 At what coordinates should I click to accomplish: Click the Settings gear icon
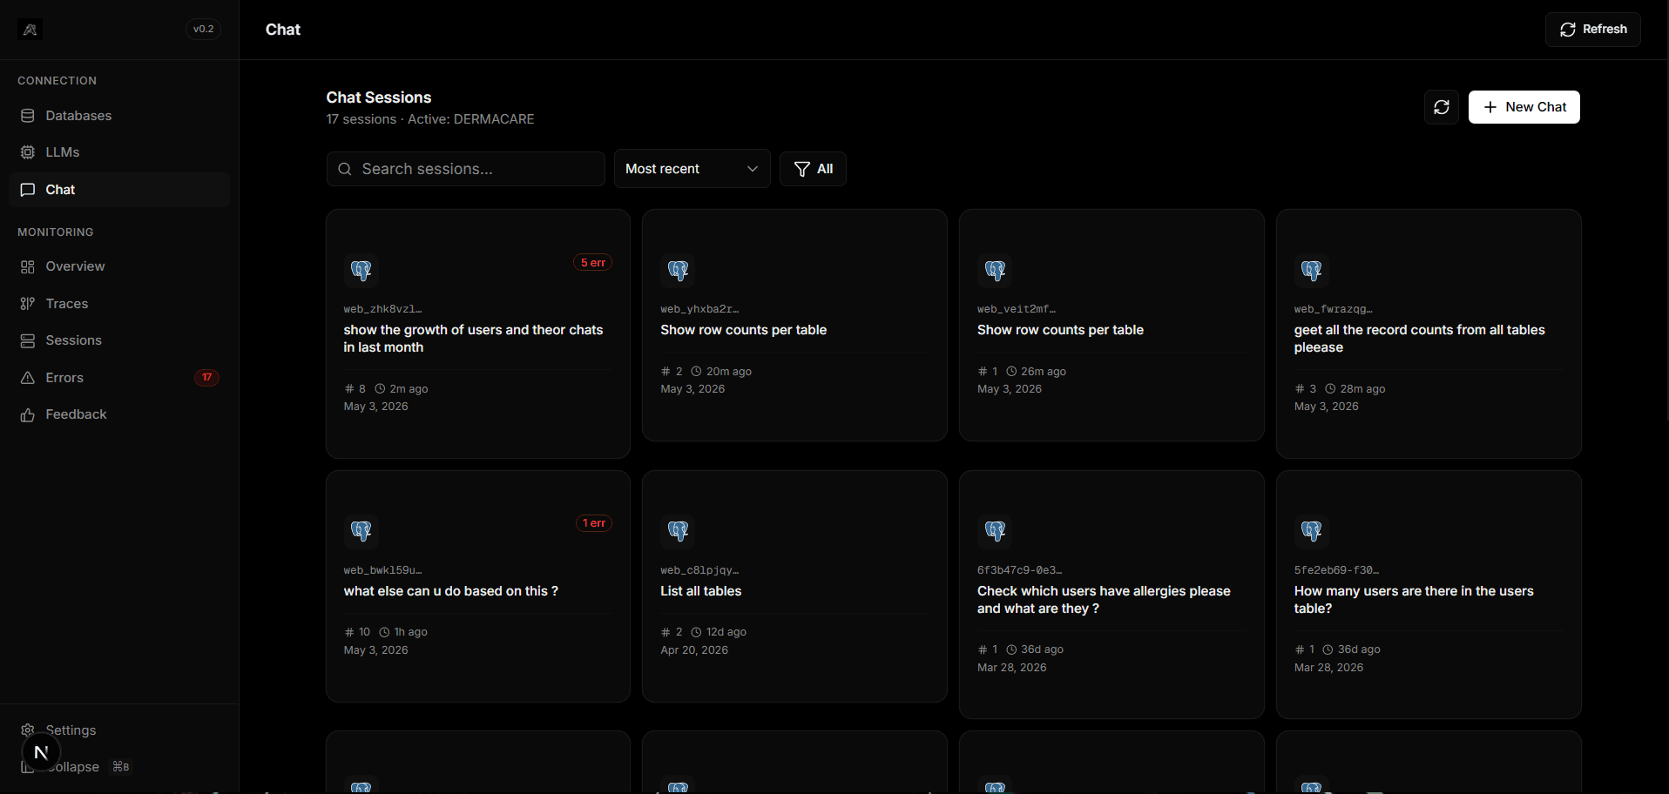pos(28,730)
